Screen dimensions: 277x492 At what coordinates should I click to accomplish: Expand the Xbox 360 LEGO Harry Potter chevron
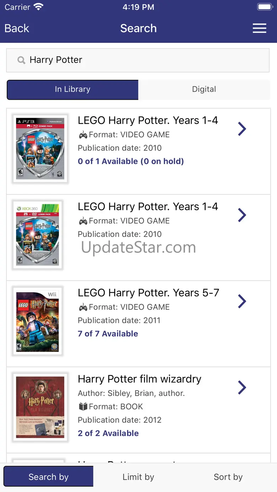242,215
